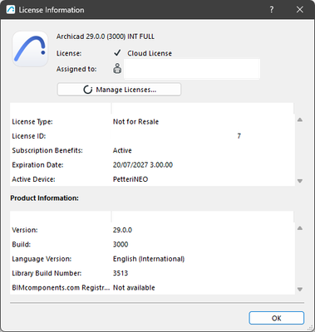Select the Language Version row label
The image size is (315, 332).
click(x=42, y=259)
